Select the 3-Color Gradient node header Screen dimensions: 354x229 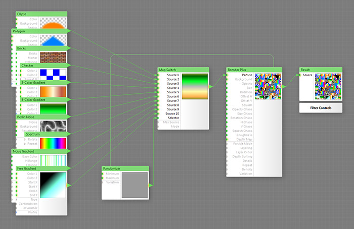[x=45, y=83]
